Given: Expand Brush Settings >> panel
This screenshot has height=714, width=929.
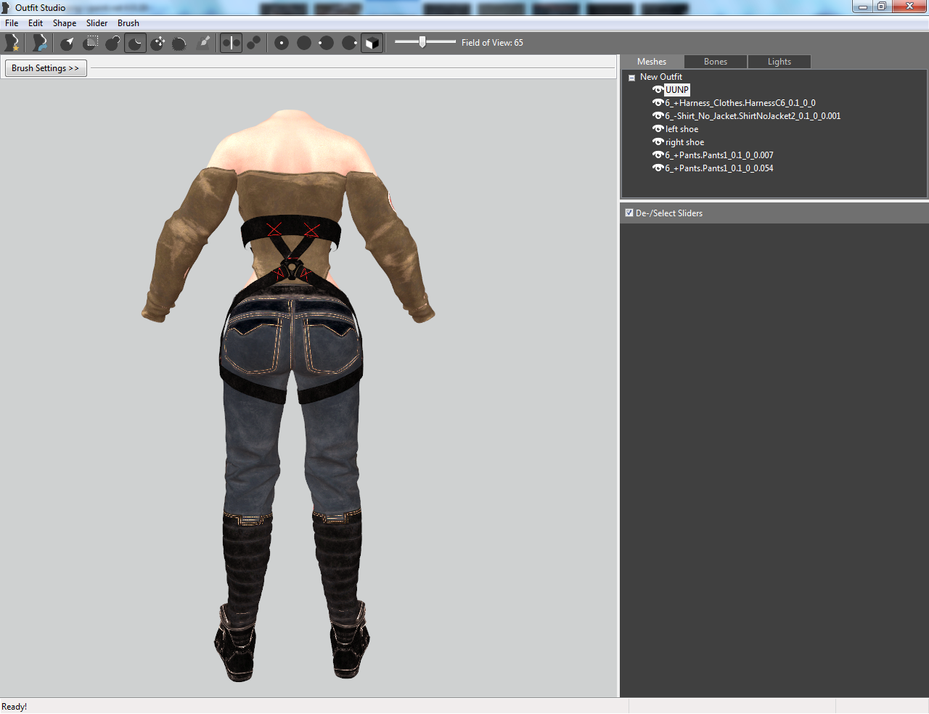Looking at the screenshot, I should click(46, 68).
